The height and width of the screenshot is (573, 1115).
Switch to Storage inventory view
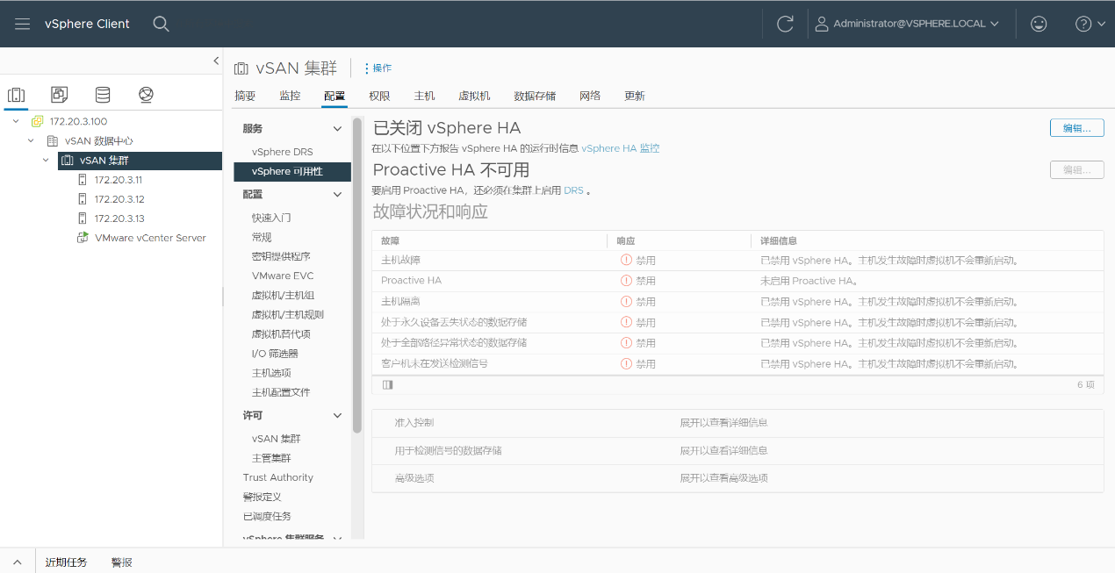click(x=103, y=94)
